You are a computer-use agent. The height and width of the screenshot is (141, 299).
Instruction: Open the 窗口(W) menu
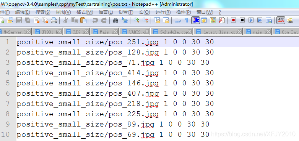[205, 12]
